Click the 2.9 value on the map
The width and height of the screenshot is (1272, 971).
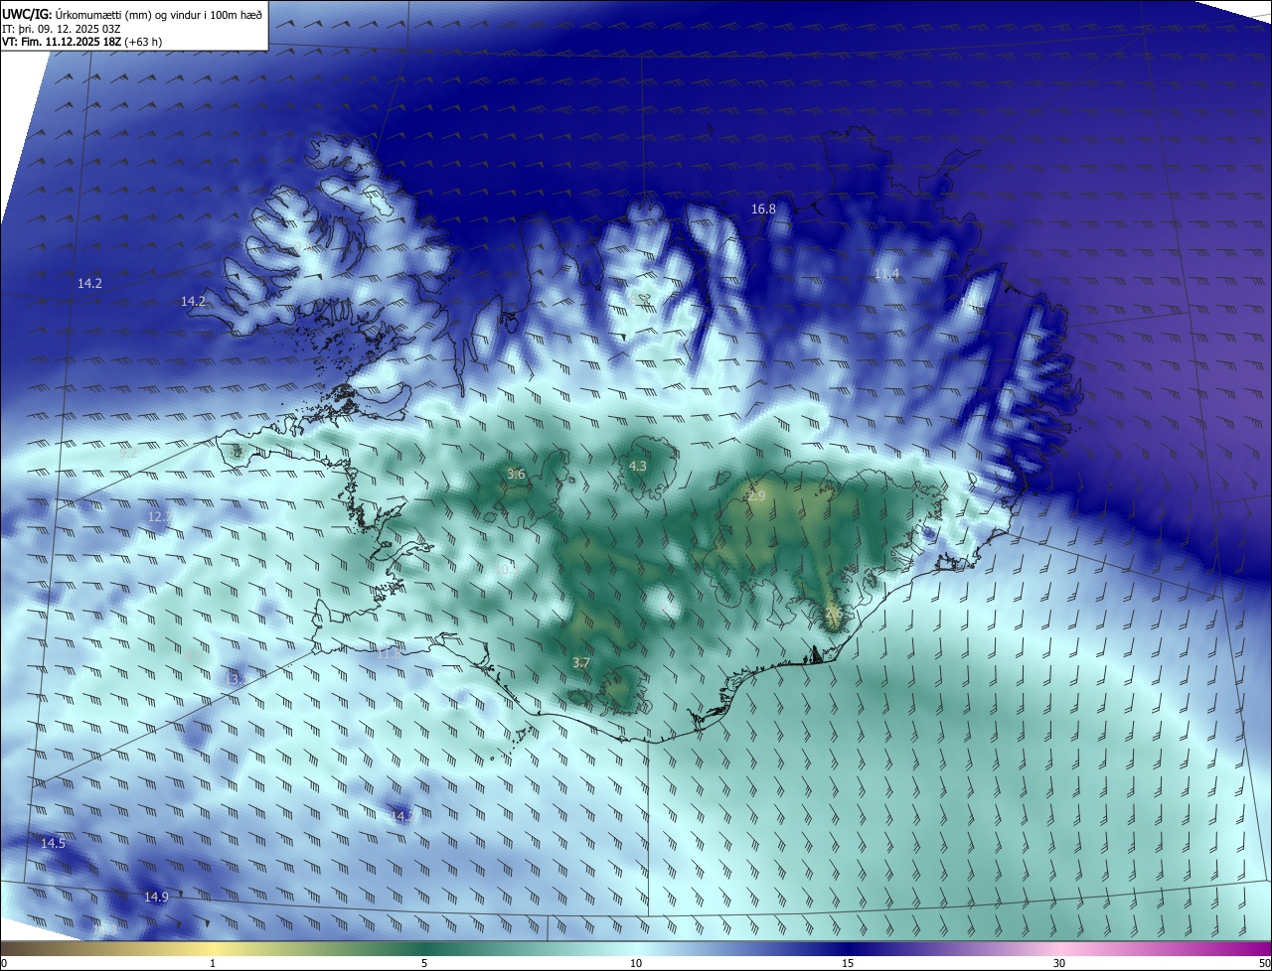coord(756,495)
